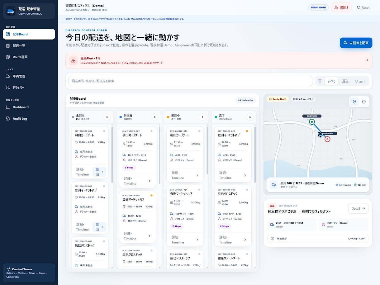Click the green 完了 status dot
Image resolution: width=380 pixels, height=285 pixels.
point(216,117)
